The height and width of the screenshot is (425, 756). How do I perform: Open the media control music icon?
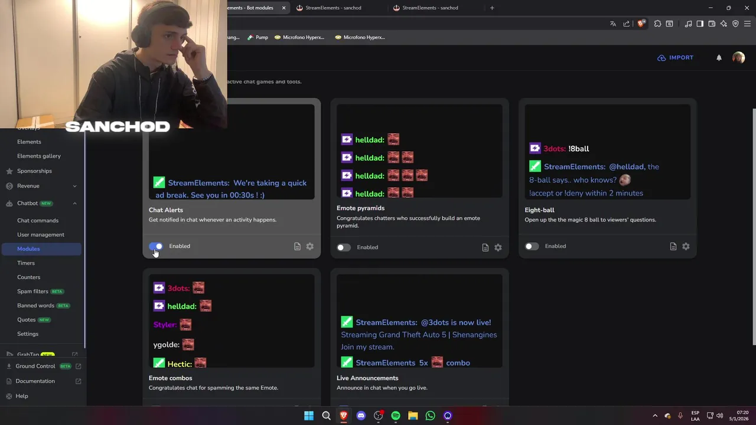[688, 24]
